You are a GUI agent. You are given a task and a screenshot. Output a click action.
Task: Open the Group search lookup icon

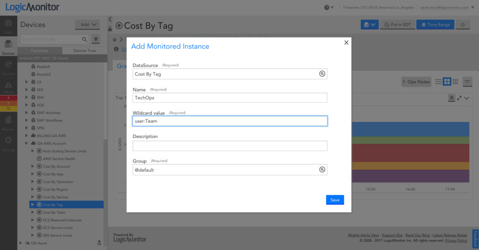pyautogui.click(x=322, y=169)
